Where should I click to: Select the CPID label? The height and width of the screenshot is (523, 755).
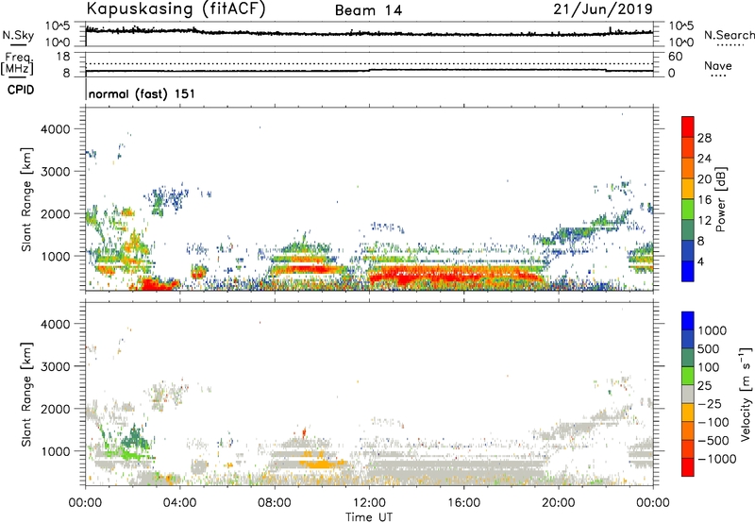click(21, 90)
